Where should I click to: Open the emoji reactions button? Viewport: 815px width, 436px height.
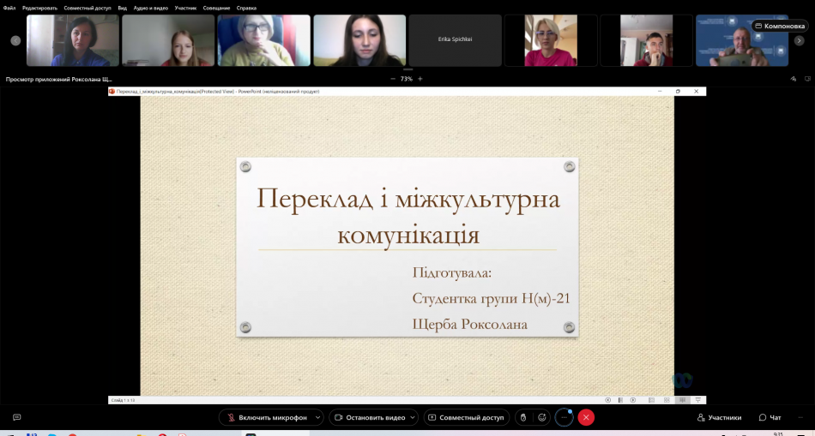[541, 417]
